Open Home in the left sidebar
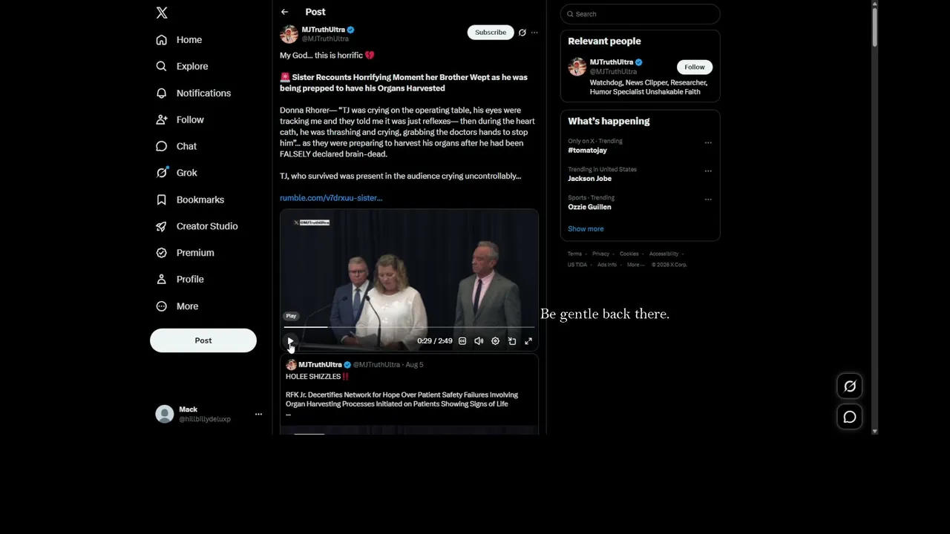This screenshot has width=950, height=534. click(x=179, y=40)
